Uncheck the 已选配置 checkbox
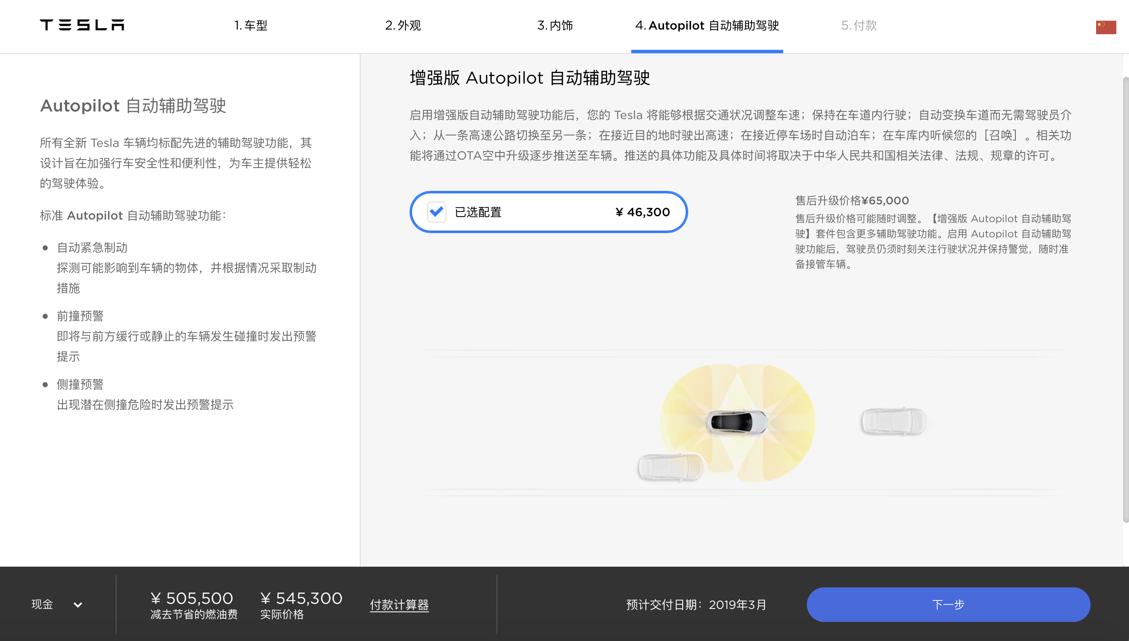The width and height of the screenshot is (1129, 641). click(x=436, y=212)
